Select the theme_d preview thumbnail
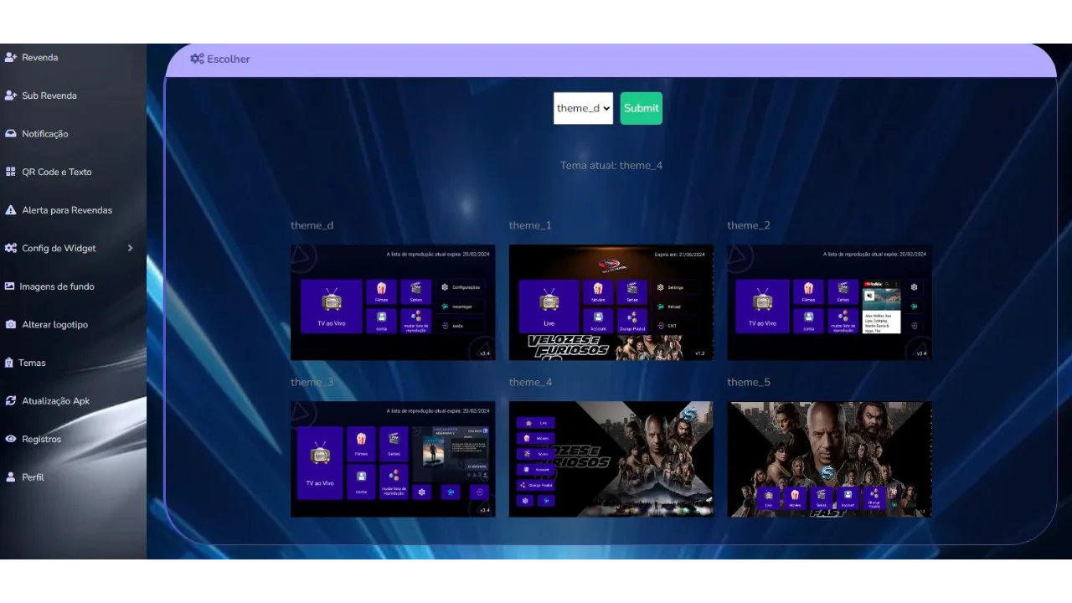Image resolution: width=1072 pixels, height=603 pixels. click(393, 302)
